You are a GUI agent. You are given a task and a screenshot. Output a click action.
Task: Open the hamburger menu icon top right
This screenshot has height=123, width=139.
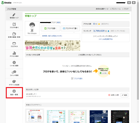pos(134,3)
